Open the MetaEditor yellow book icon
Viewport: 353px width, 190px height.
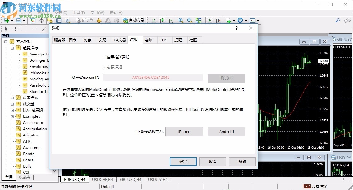tap(99, 21)
